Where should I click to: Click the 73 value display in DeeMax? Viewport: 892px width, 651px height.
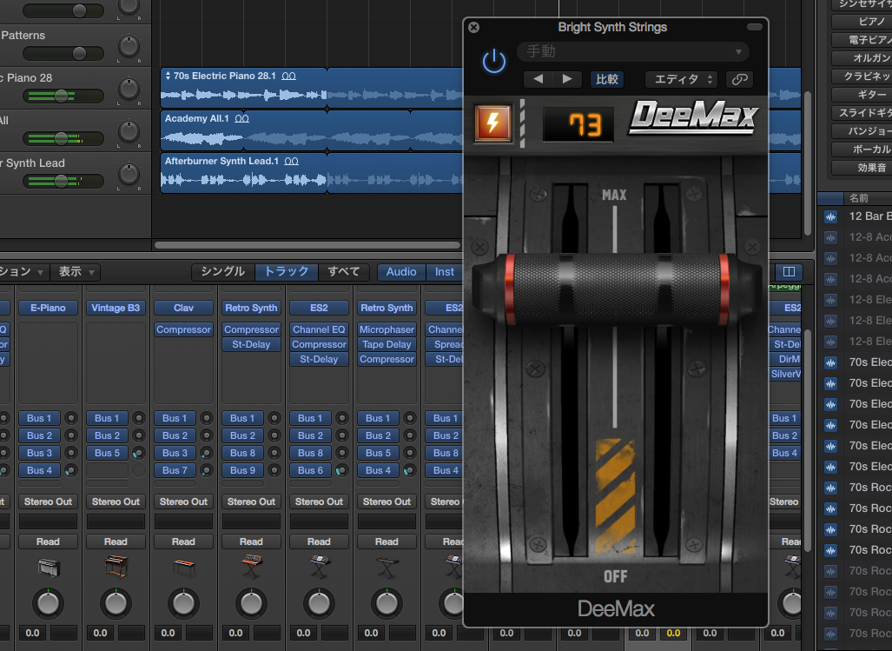[x=578, y=124]
